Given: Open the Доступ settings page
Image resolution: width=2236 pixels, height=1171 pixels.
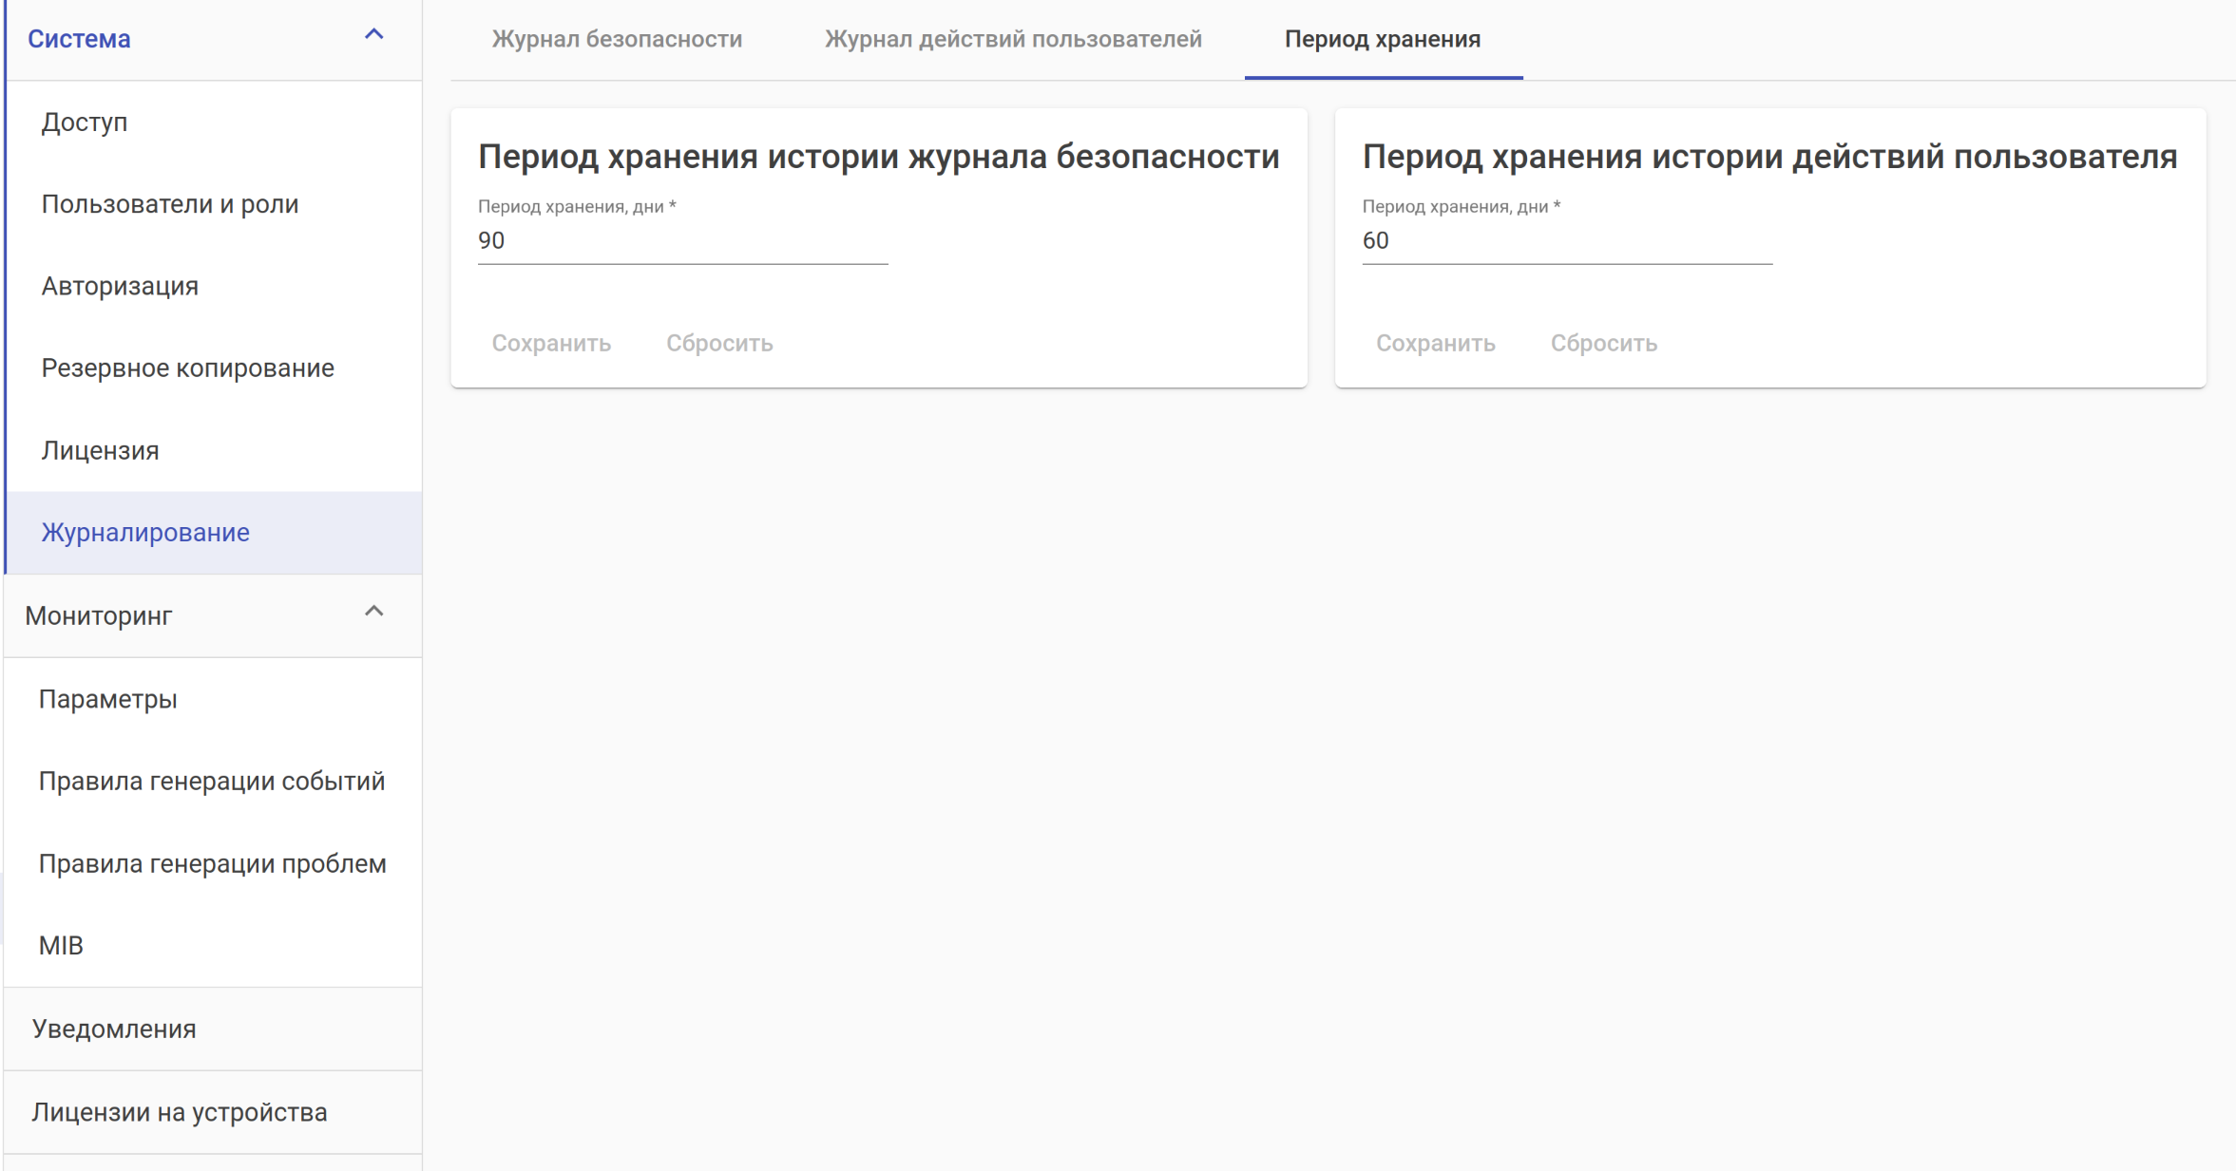Looking at the screenshot, I should (85, 123).
